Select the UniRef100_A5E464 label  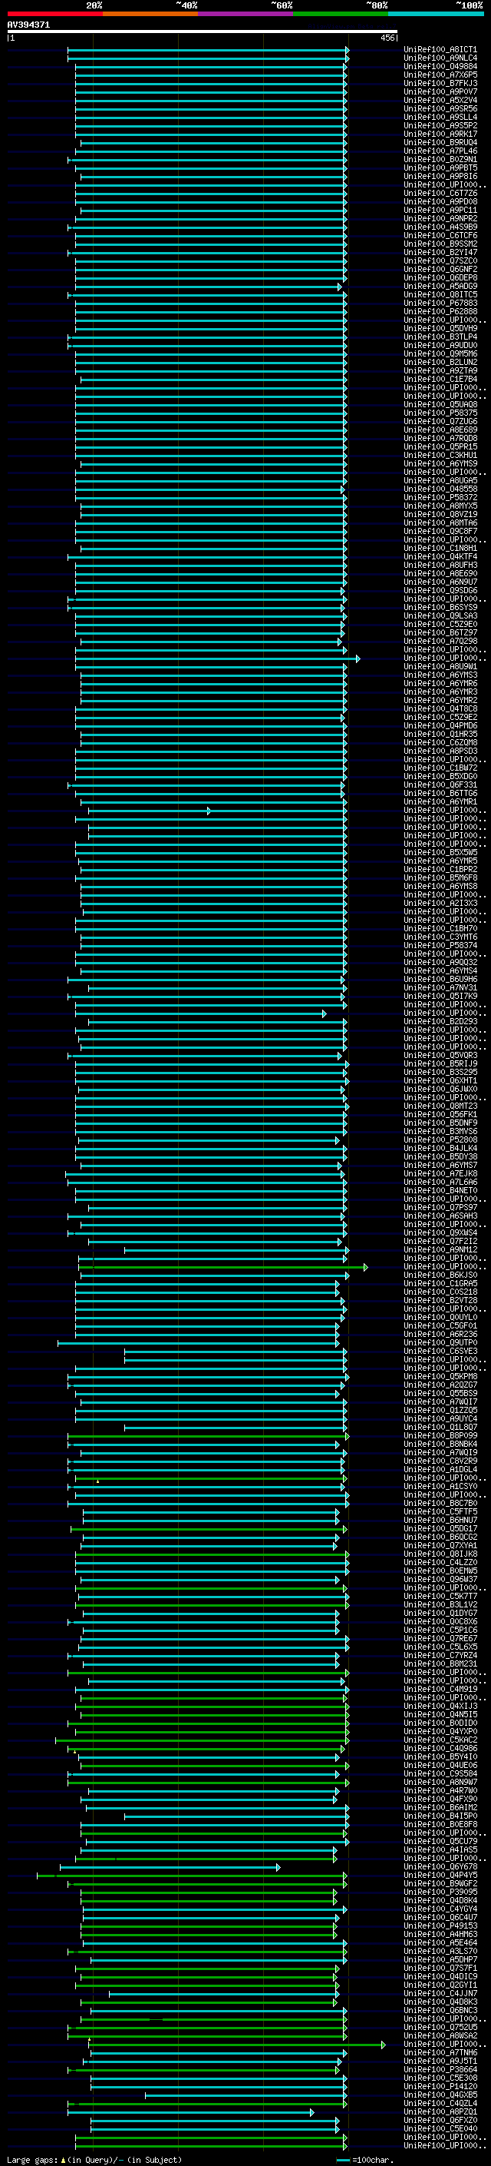(440, 1942)
